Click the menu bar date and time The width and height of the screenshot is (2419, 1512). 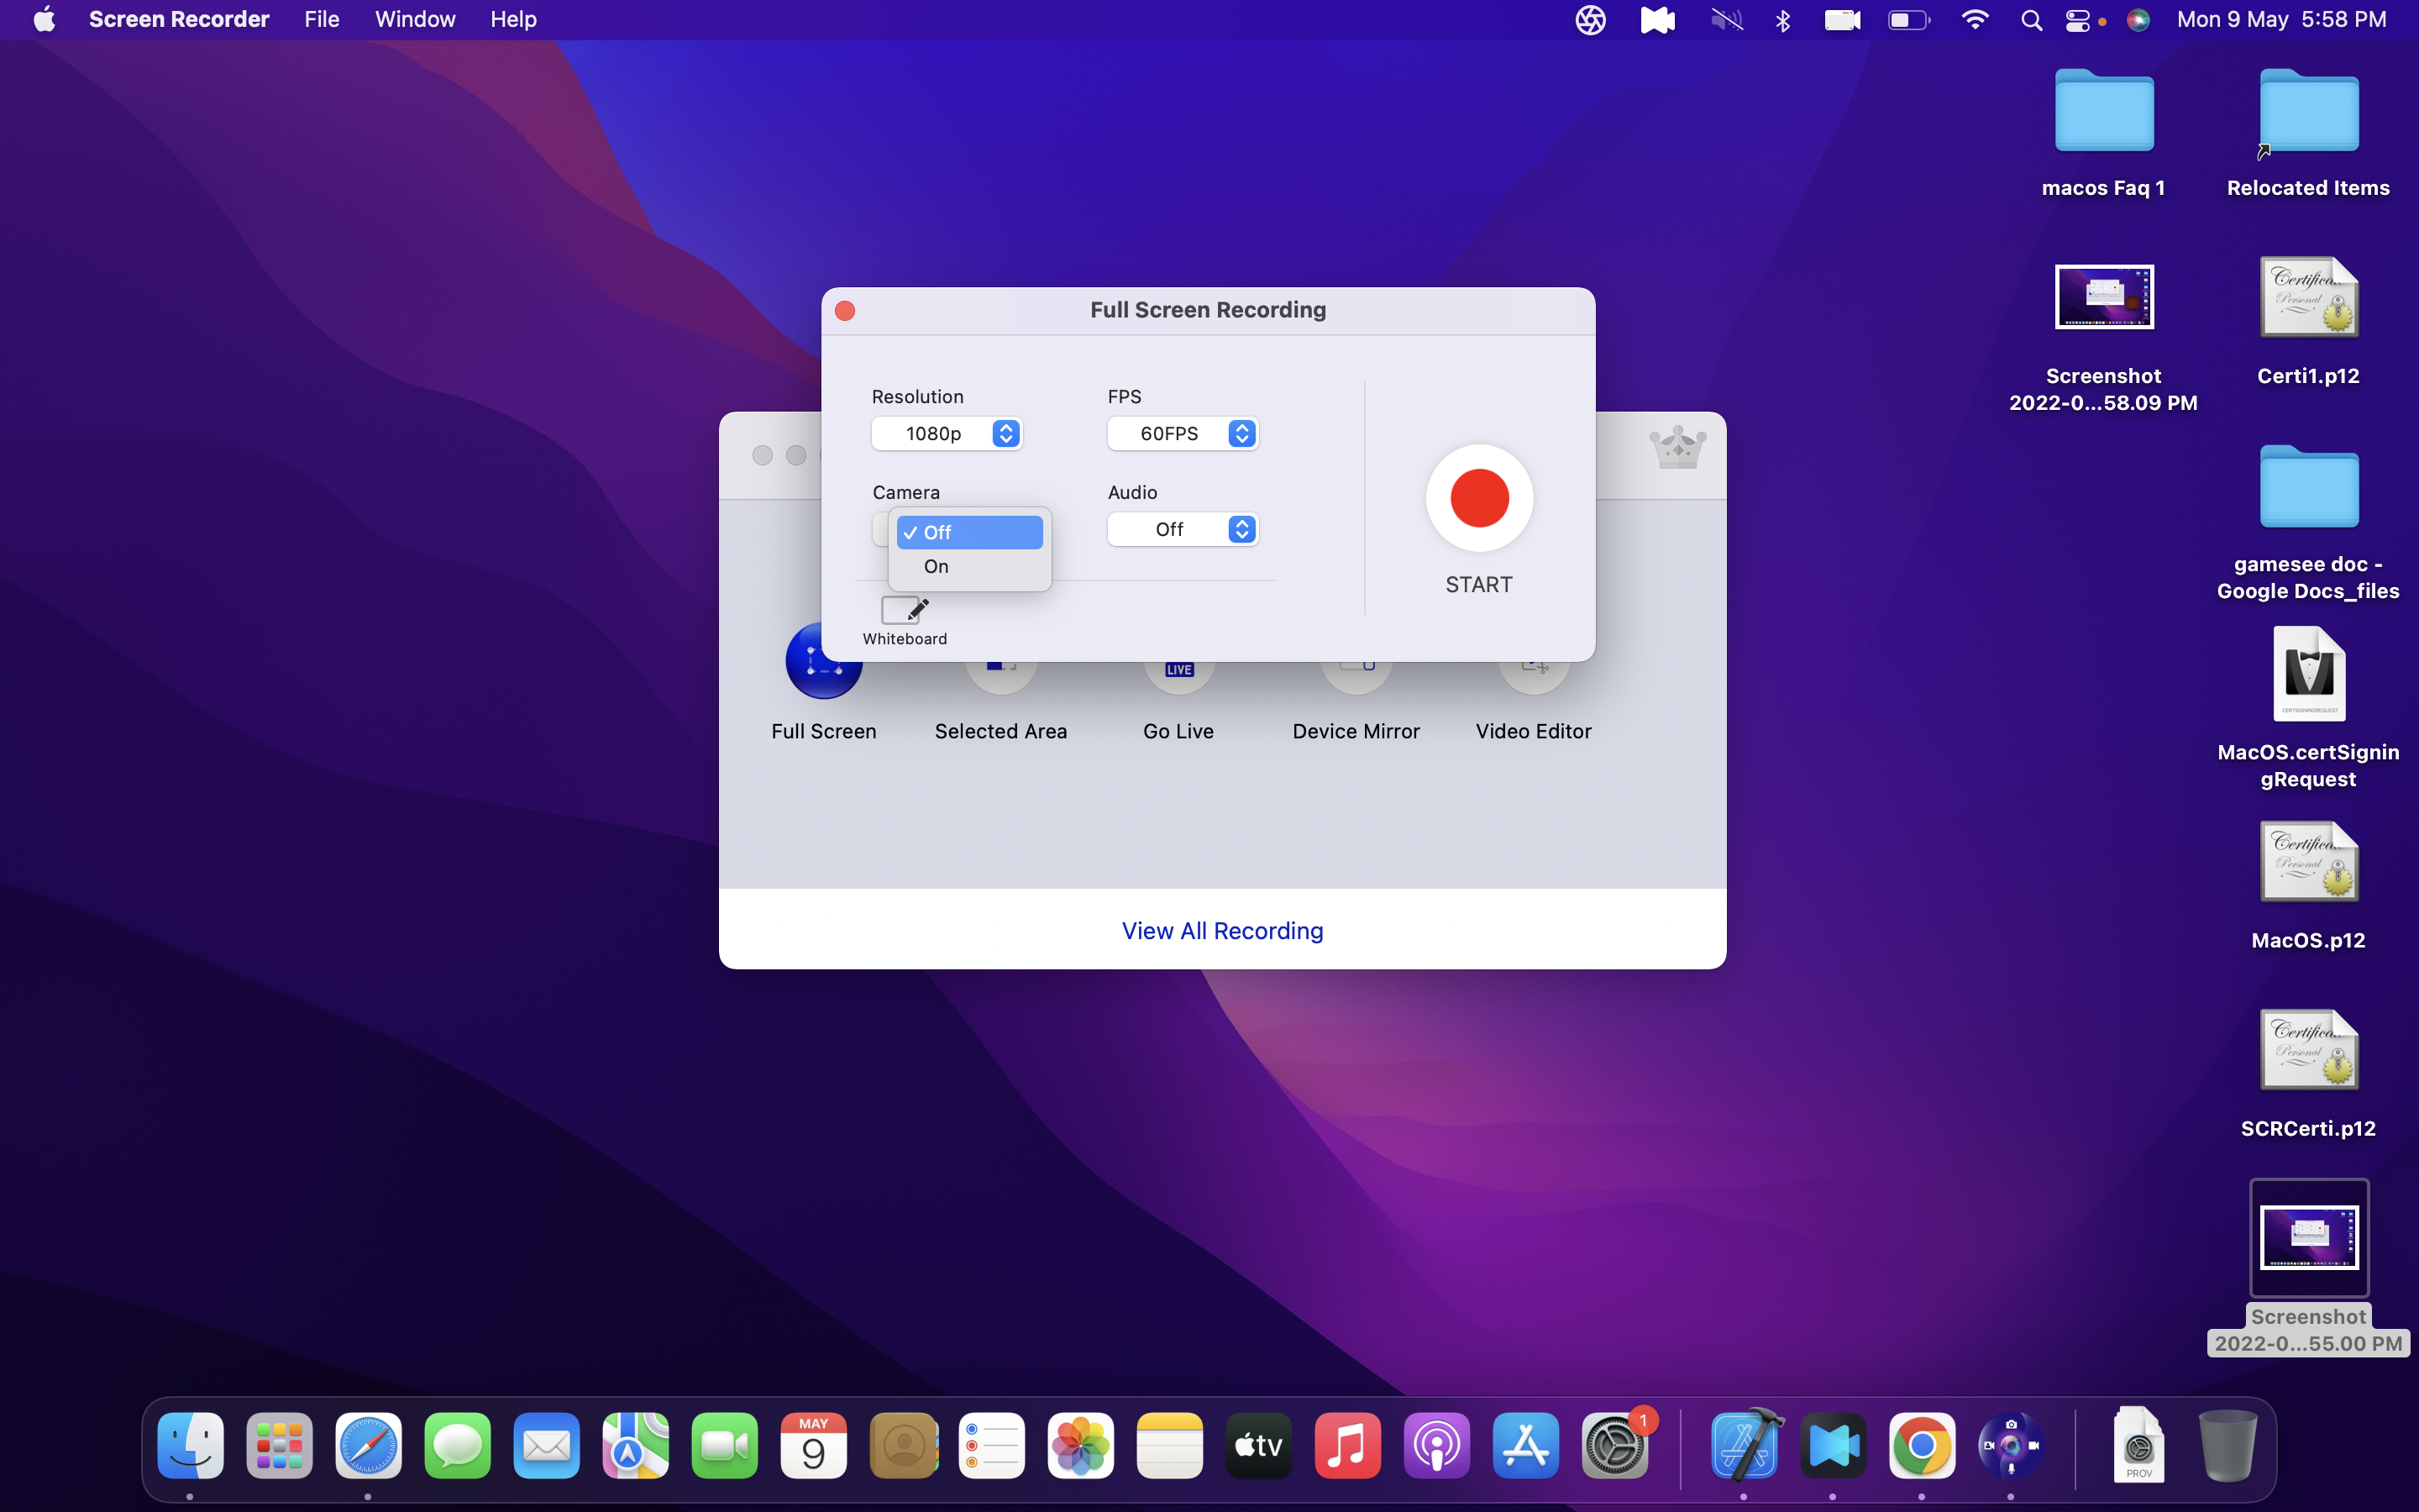click(x=2282, y=19)
